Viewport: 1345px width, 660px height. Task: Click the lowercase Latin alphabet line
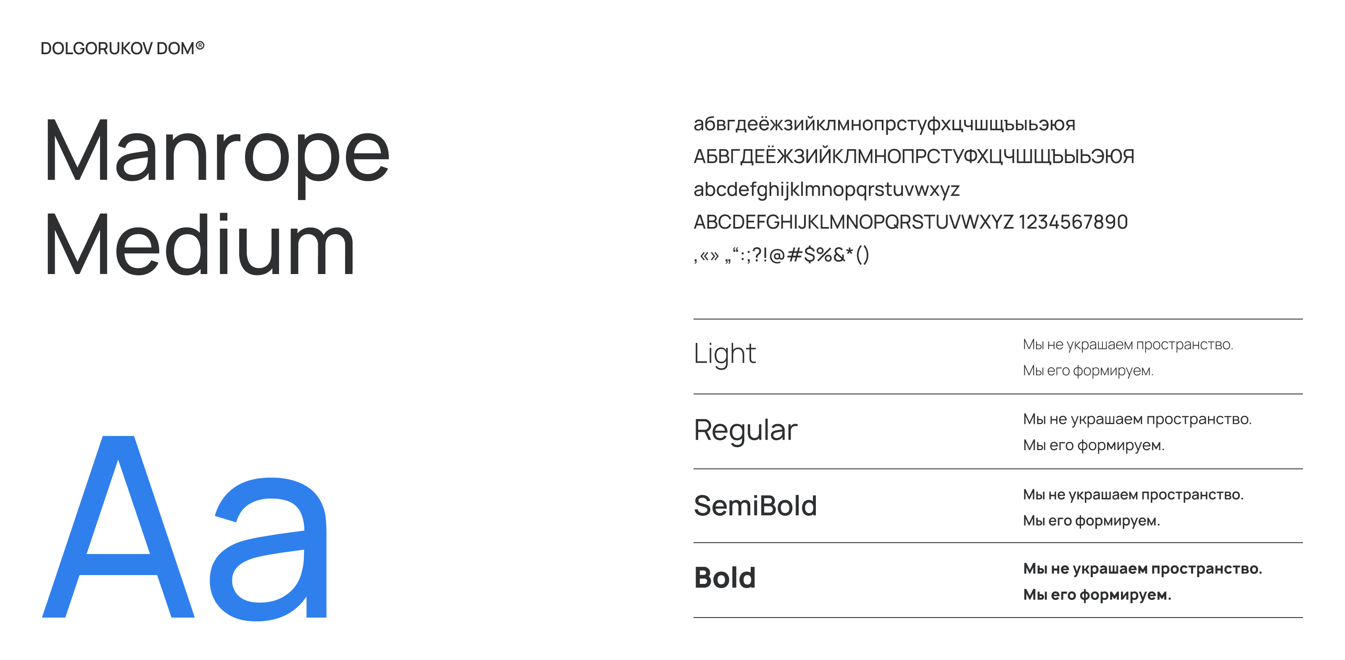[x=826, y=190]
